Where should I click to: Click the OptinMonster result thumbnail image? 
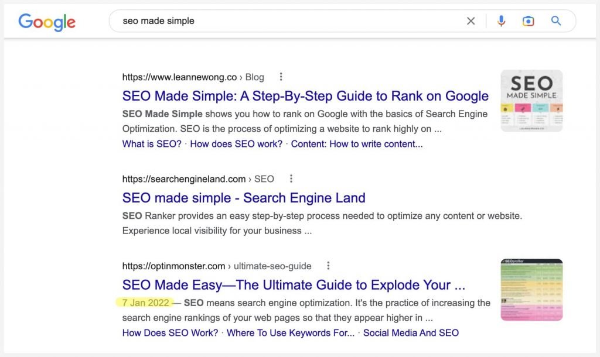531,289
